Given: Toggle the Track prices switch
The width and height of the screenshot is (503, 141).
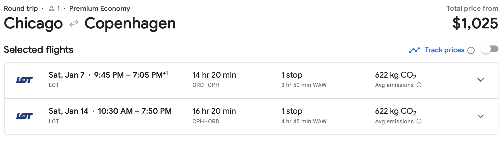Looking at the screenshot, I should [490, 49].
